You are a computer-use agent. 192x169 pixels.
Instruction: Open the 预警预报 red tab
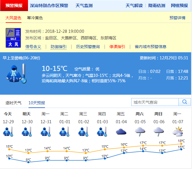14,5
